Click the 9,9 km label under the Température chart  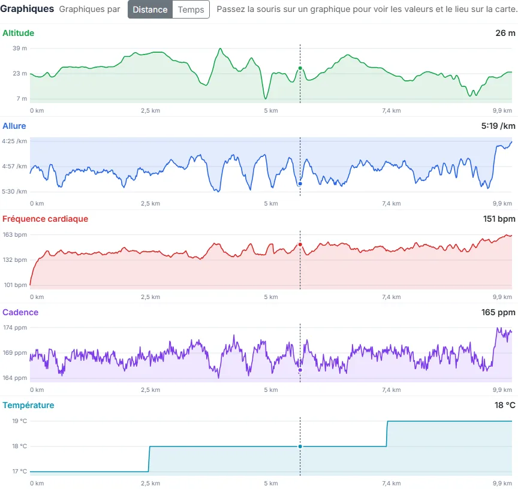[502, 484]
